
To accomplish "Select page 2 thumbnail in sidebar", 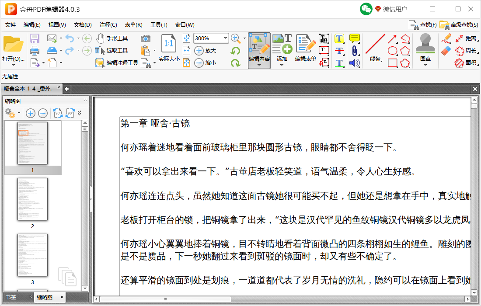I will point(32,199).
